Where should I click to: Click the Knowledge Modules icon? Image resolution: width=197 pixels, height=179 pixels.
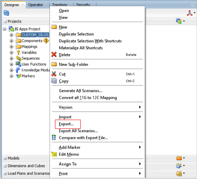click(x=18, y=70)
